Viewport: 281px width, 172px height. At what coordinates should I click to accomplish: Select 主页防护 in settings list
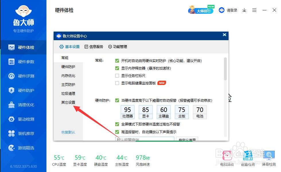coord(68,84)
